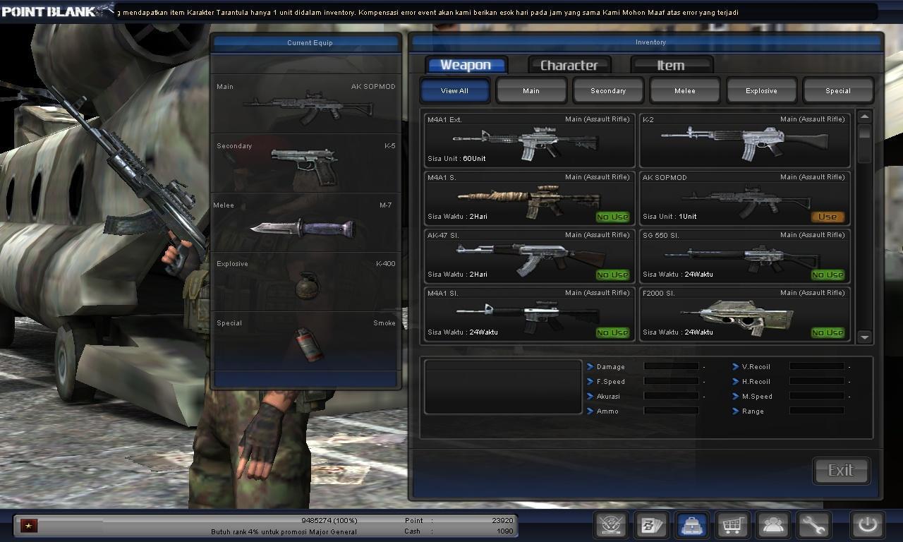This screenshot has height=542, width=903.
Task: Click the rank star badge icon
Action: (x=29, y=525)
